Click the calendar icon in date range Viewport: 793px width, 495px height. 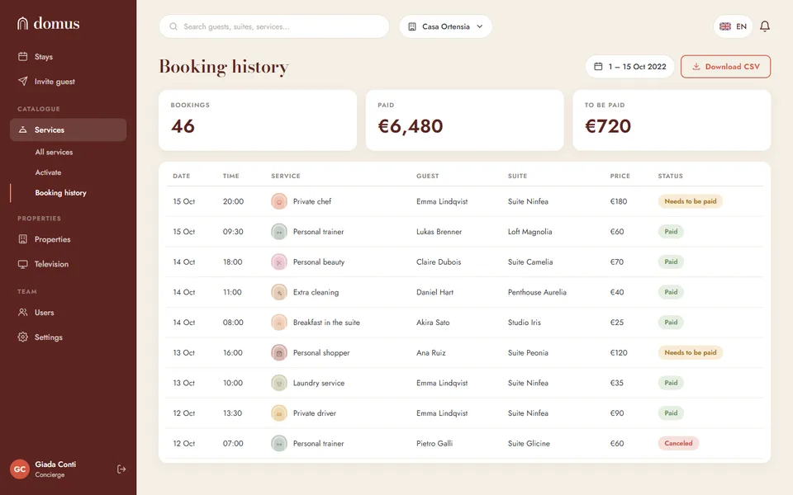(x=598, y=67)
